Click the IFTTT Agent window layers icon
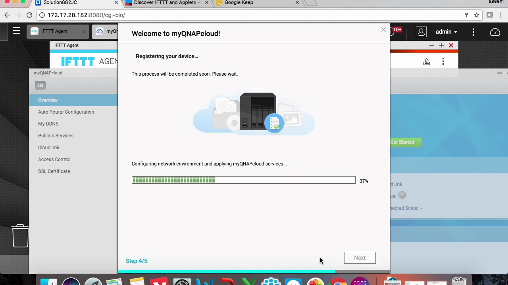 427,62
